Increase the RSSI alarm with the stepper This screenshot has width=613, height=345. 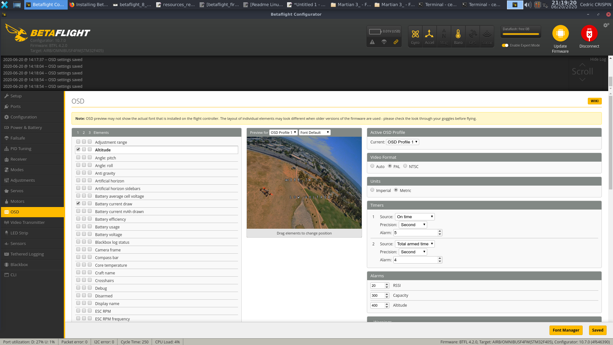[x=387, y=284]
